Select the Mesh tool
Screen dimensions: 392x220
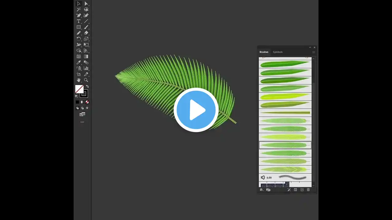(x=79, y=57)
